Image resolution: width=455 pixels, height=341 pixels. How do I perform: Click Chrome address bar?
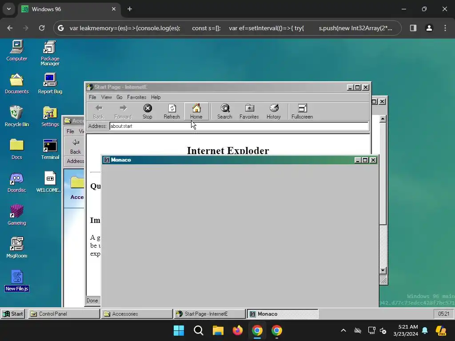[227, 28]
